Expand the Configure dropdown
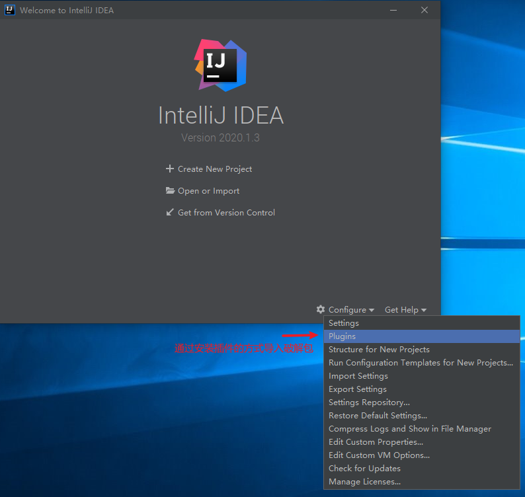This screenshot has height=497, width=525. point(351,309)
